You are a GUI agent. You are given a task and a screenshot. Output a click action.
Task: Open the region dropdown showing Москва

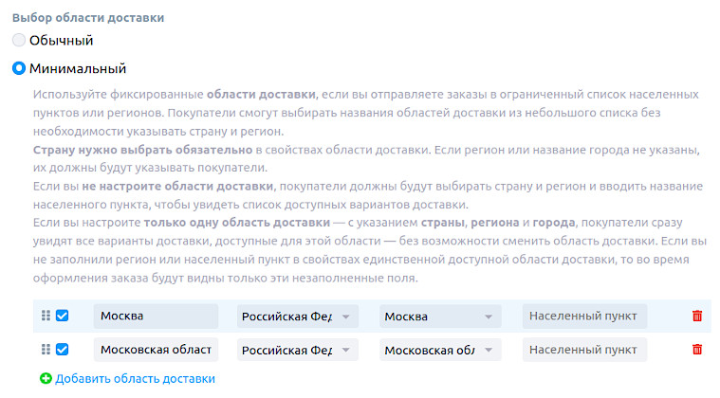point(440,317)
